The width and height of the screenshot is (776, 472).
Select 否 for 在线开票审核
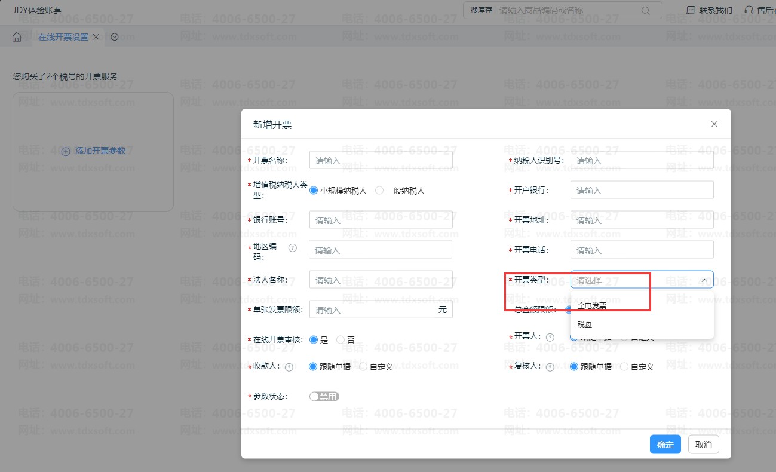click(341, 339)
